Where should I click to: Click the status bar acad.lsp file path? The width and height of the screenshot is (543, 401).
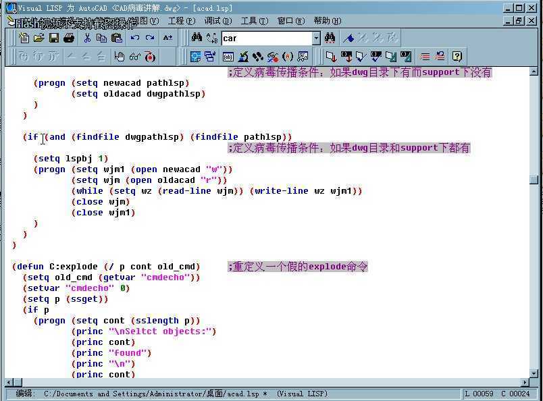pyautogui.click(x=155, y=394)
